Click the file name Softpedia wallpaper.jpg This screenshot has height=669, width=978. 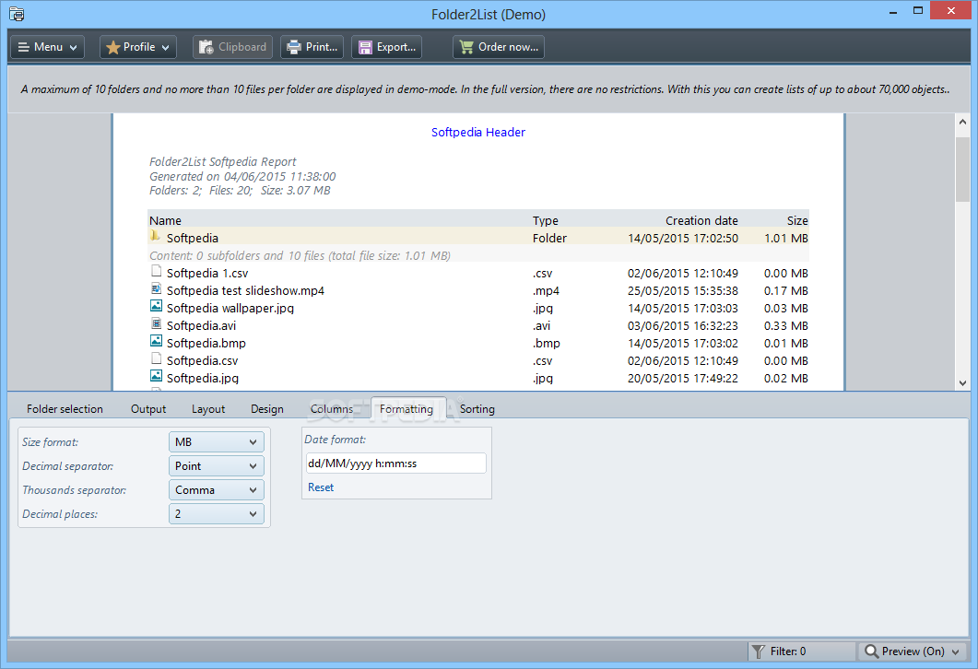230,308
